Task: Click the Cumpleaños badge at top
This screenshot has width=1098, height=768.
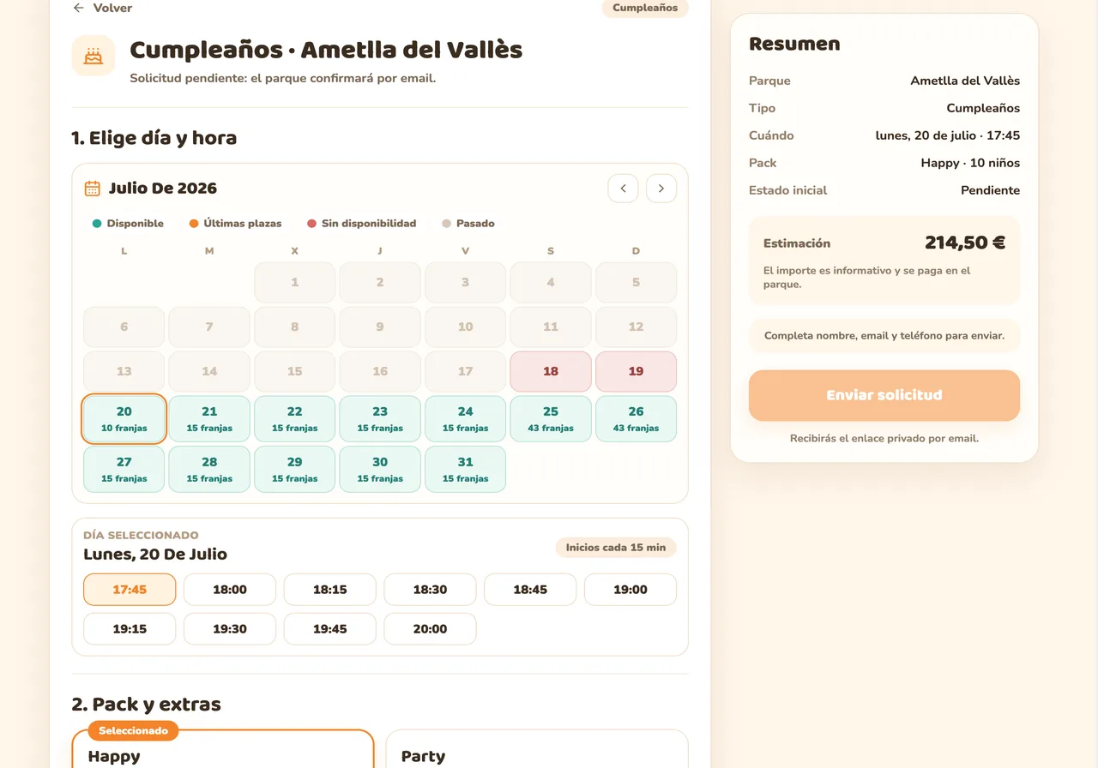Action: click(645, 8)
